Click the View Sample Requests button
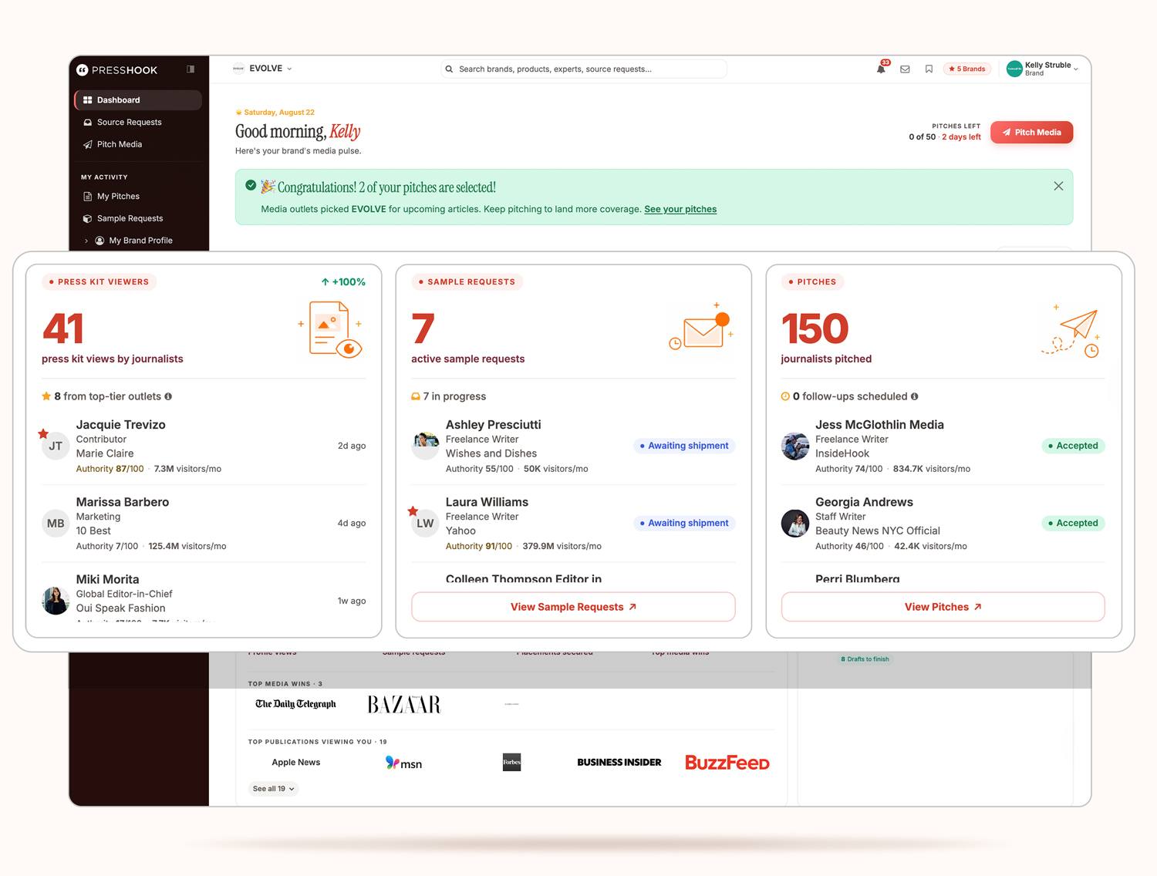The height and width of the screenshot is (876, 1157). click(x=573, y=607)
